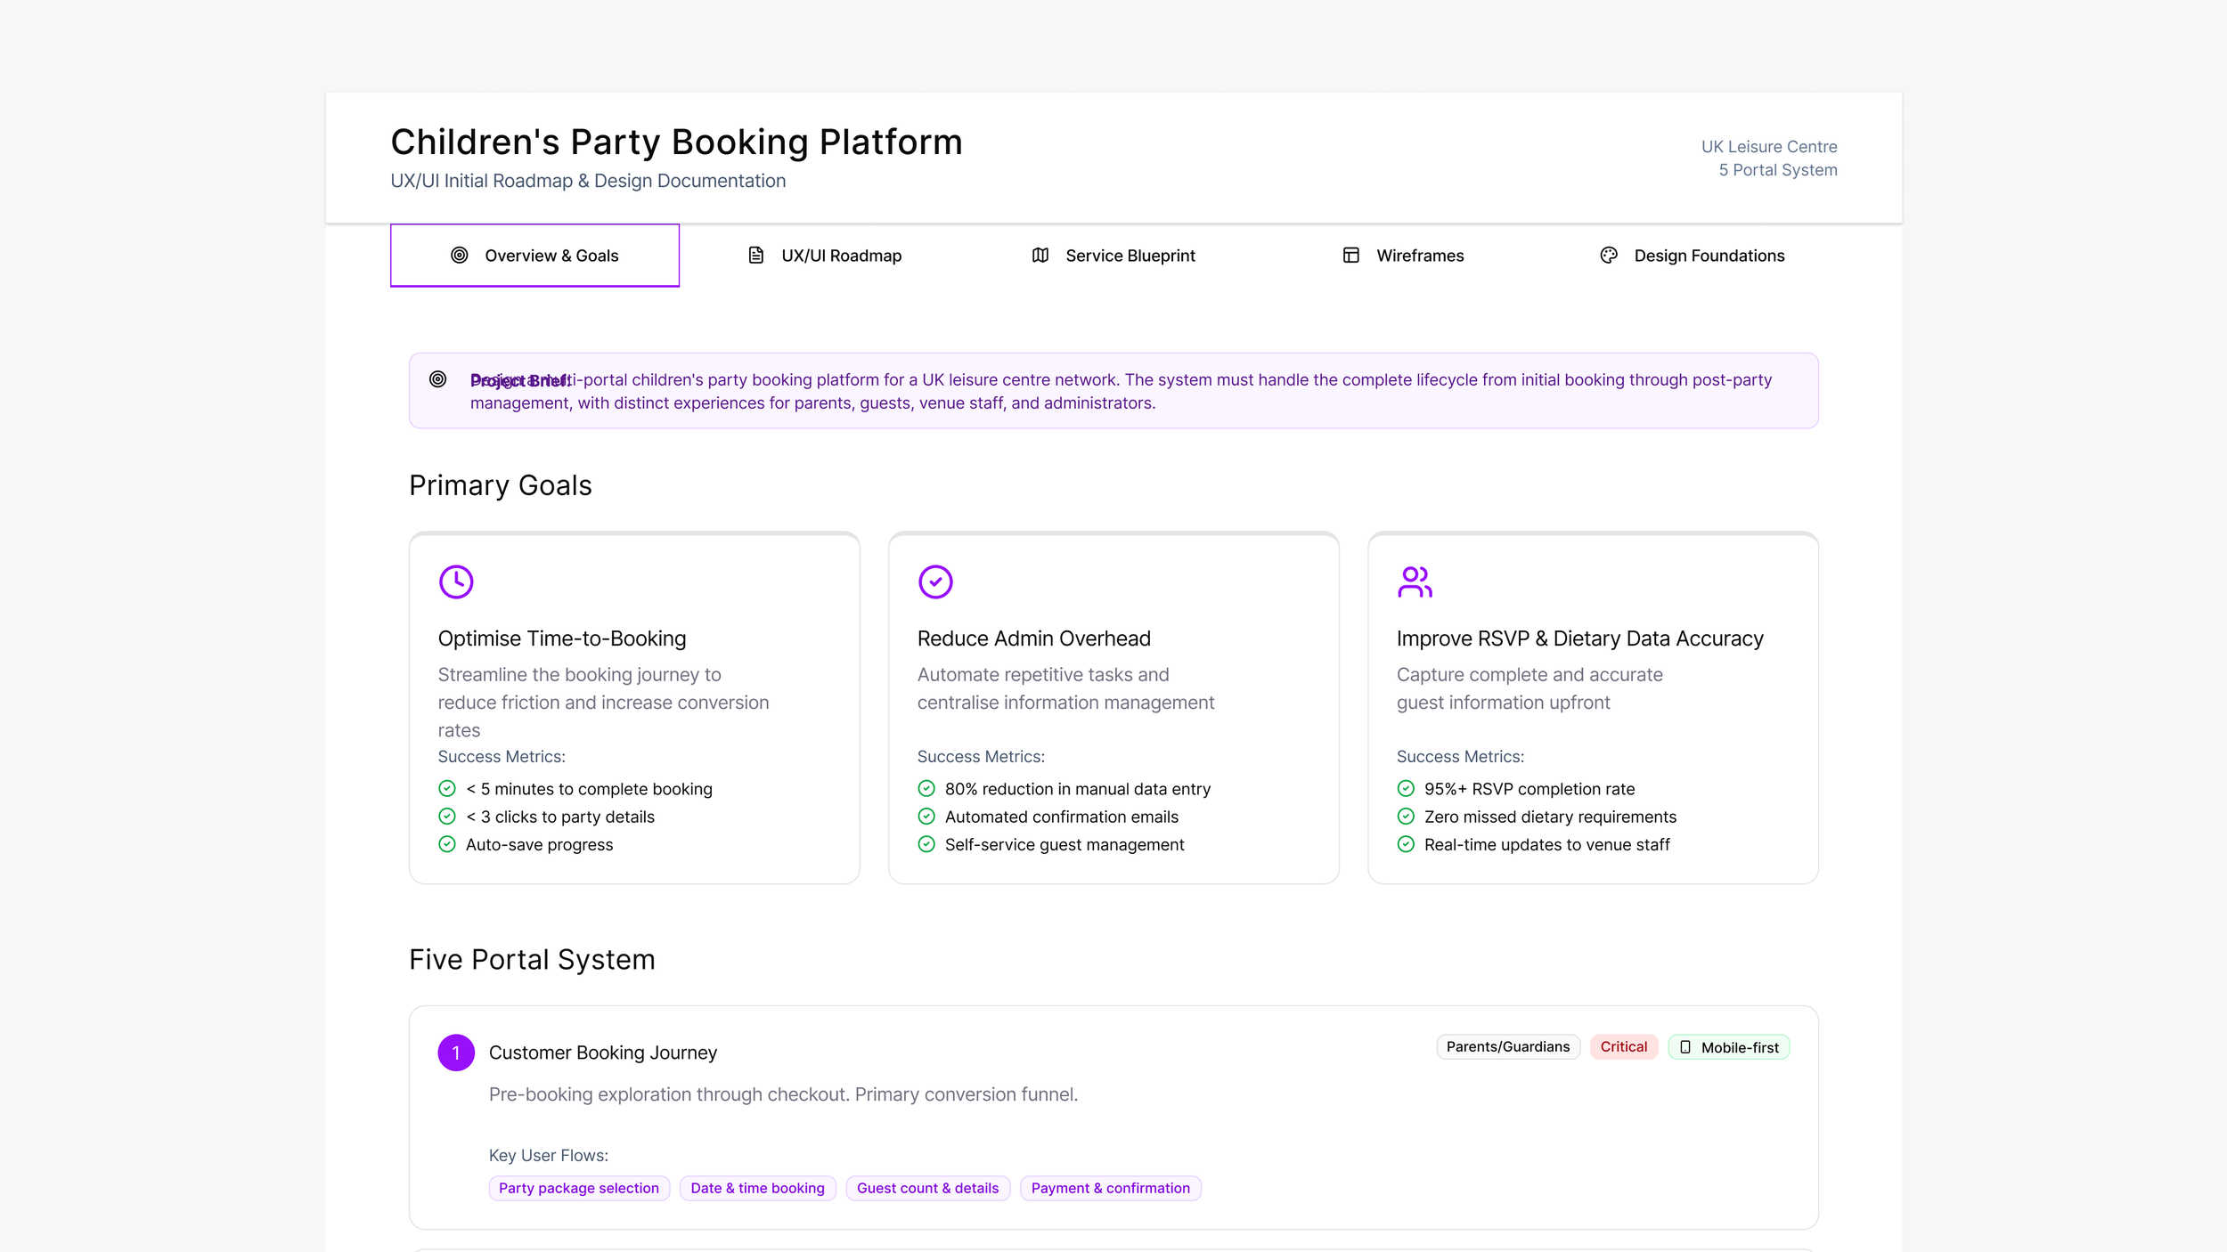Screen dimensions: 2227x1252
Task: Click check icon beside 'Zero missed dietary requirements'
Action: 1406,817
